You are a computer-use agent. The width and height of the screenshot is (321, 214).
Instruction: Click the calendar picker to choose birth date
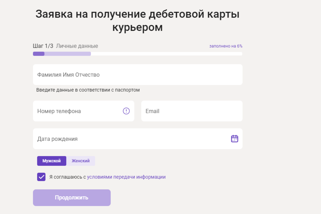point(235,138)
